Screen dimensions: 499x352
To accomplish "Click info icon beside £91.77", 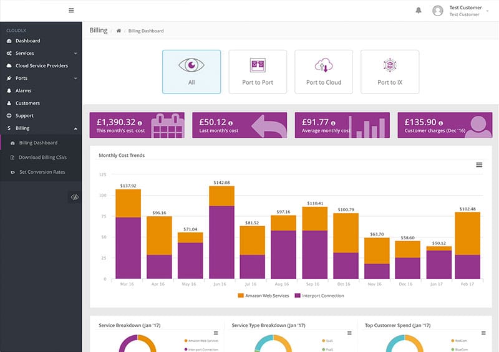I will point(333,123).
